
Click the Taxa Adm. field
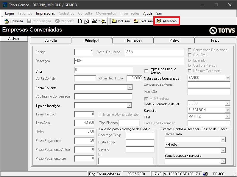click(84, 123)
